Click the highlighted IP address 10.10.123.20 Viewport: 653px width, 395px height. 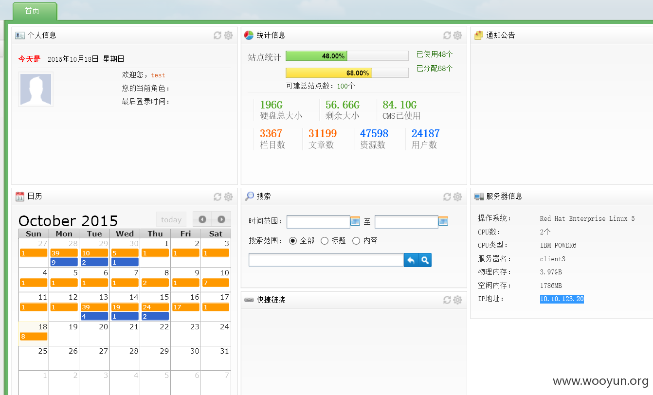(x=562, y=299)
